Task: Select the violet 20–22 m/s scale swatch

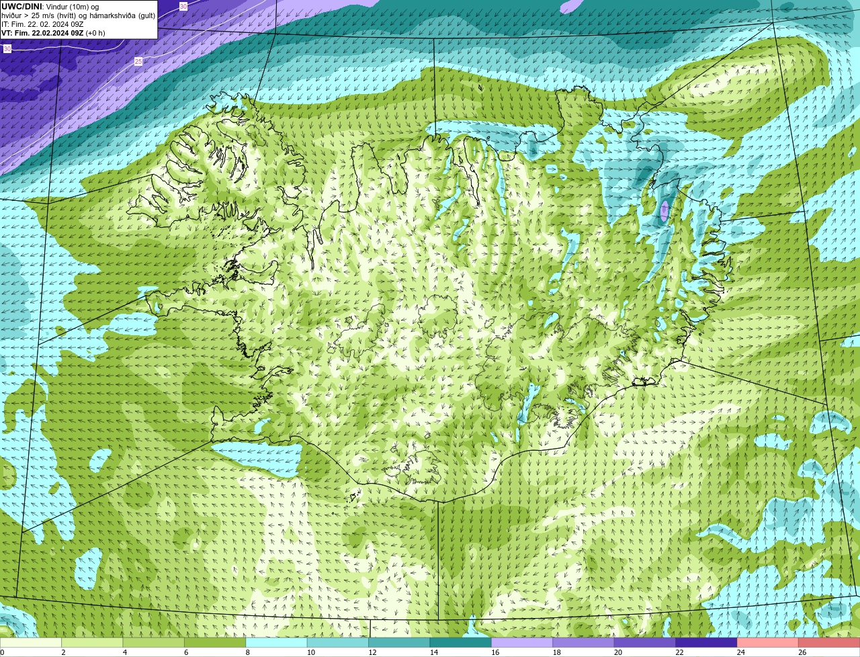Action: click(x=645, y=643)
